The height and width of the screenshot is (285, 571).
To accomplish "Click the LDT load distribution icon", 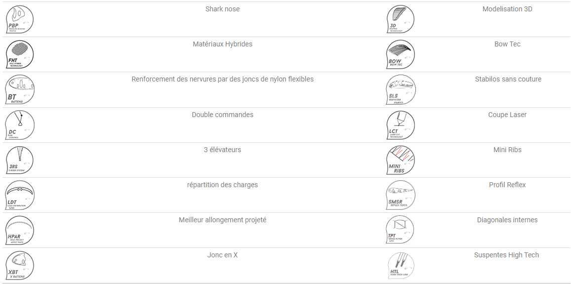I will 20,195.
